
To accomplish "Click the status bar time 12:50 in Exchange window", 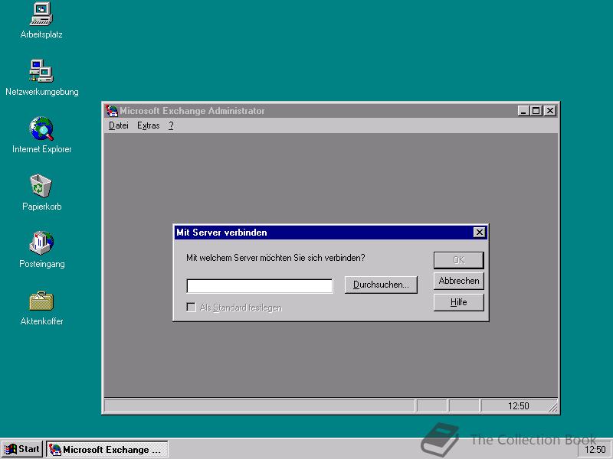I will [518, 406].
